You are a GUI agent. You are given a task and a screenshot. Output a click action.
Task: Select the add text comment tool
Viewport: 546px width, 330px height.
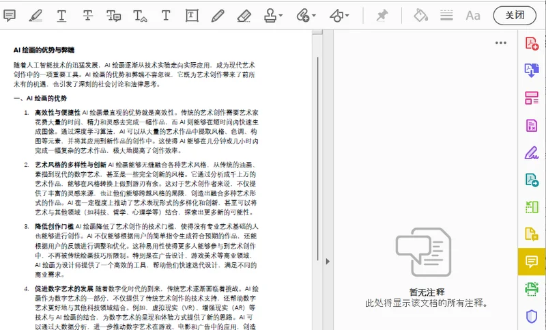click(x=166, y=15)
